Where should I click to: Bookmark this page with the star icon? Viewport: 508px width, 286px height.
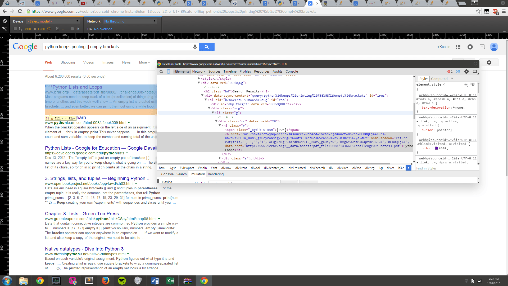[x=478, y=11]
